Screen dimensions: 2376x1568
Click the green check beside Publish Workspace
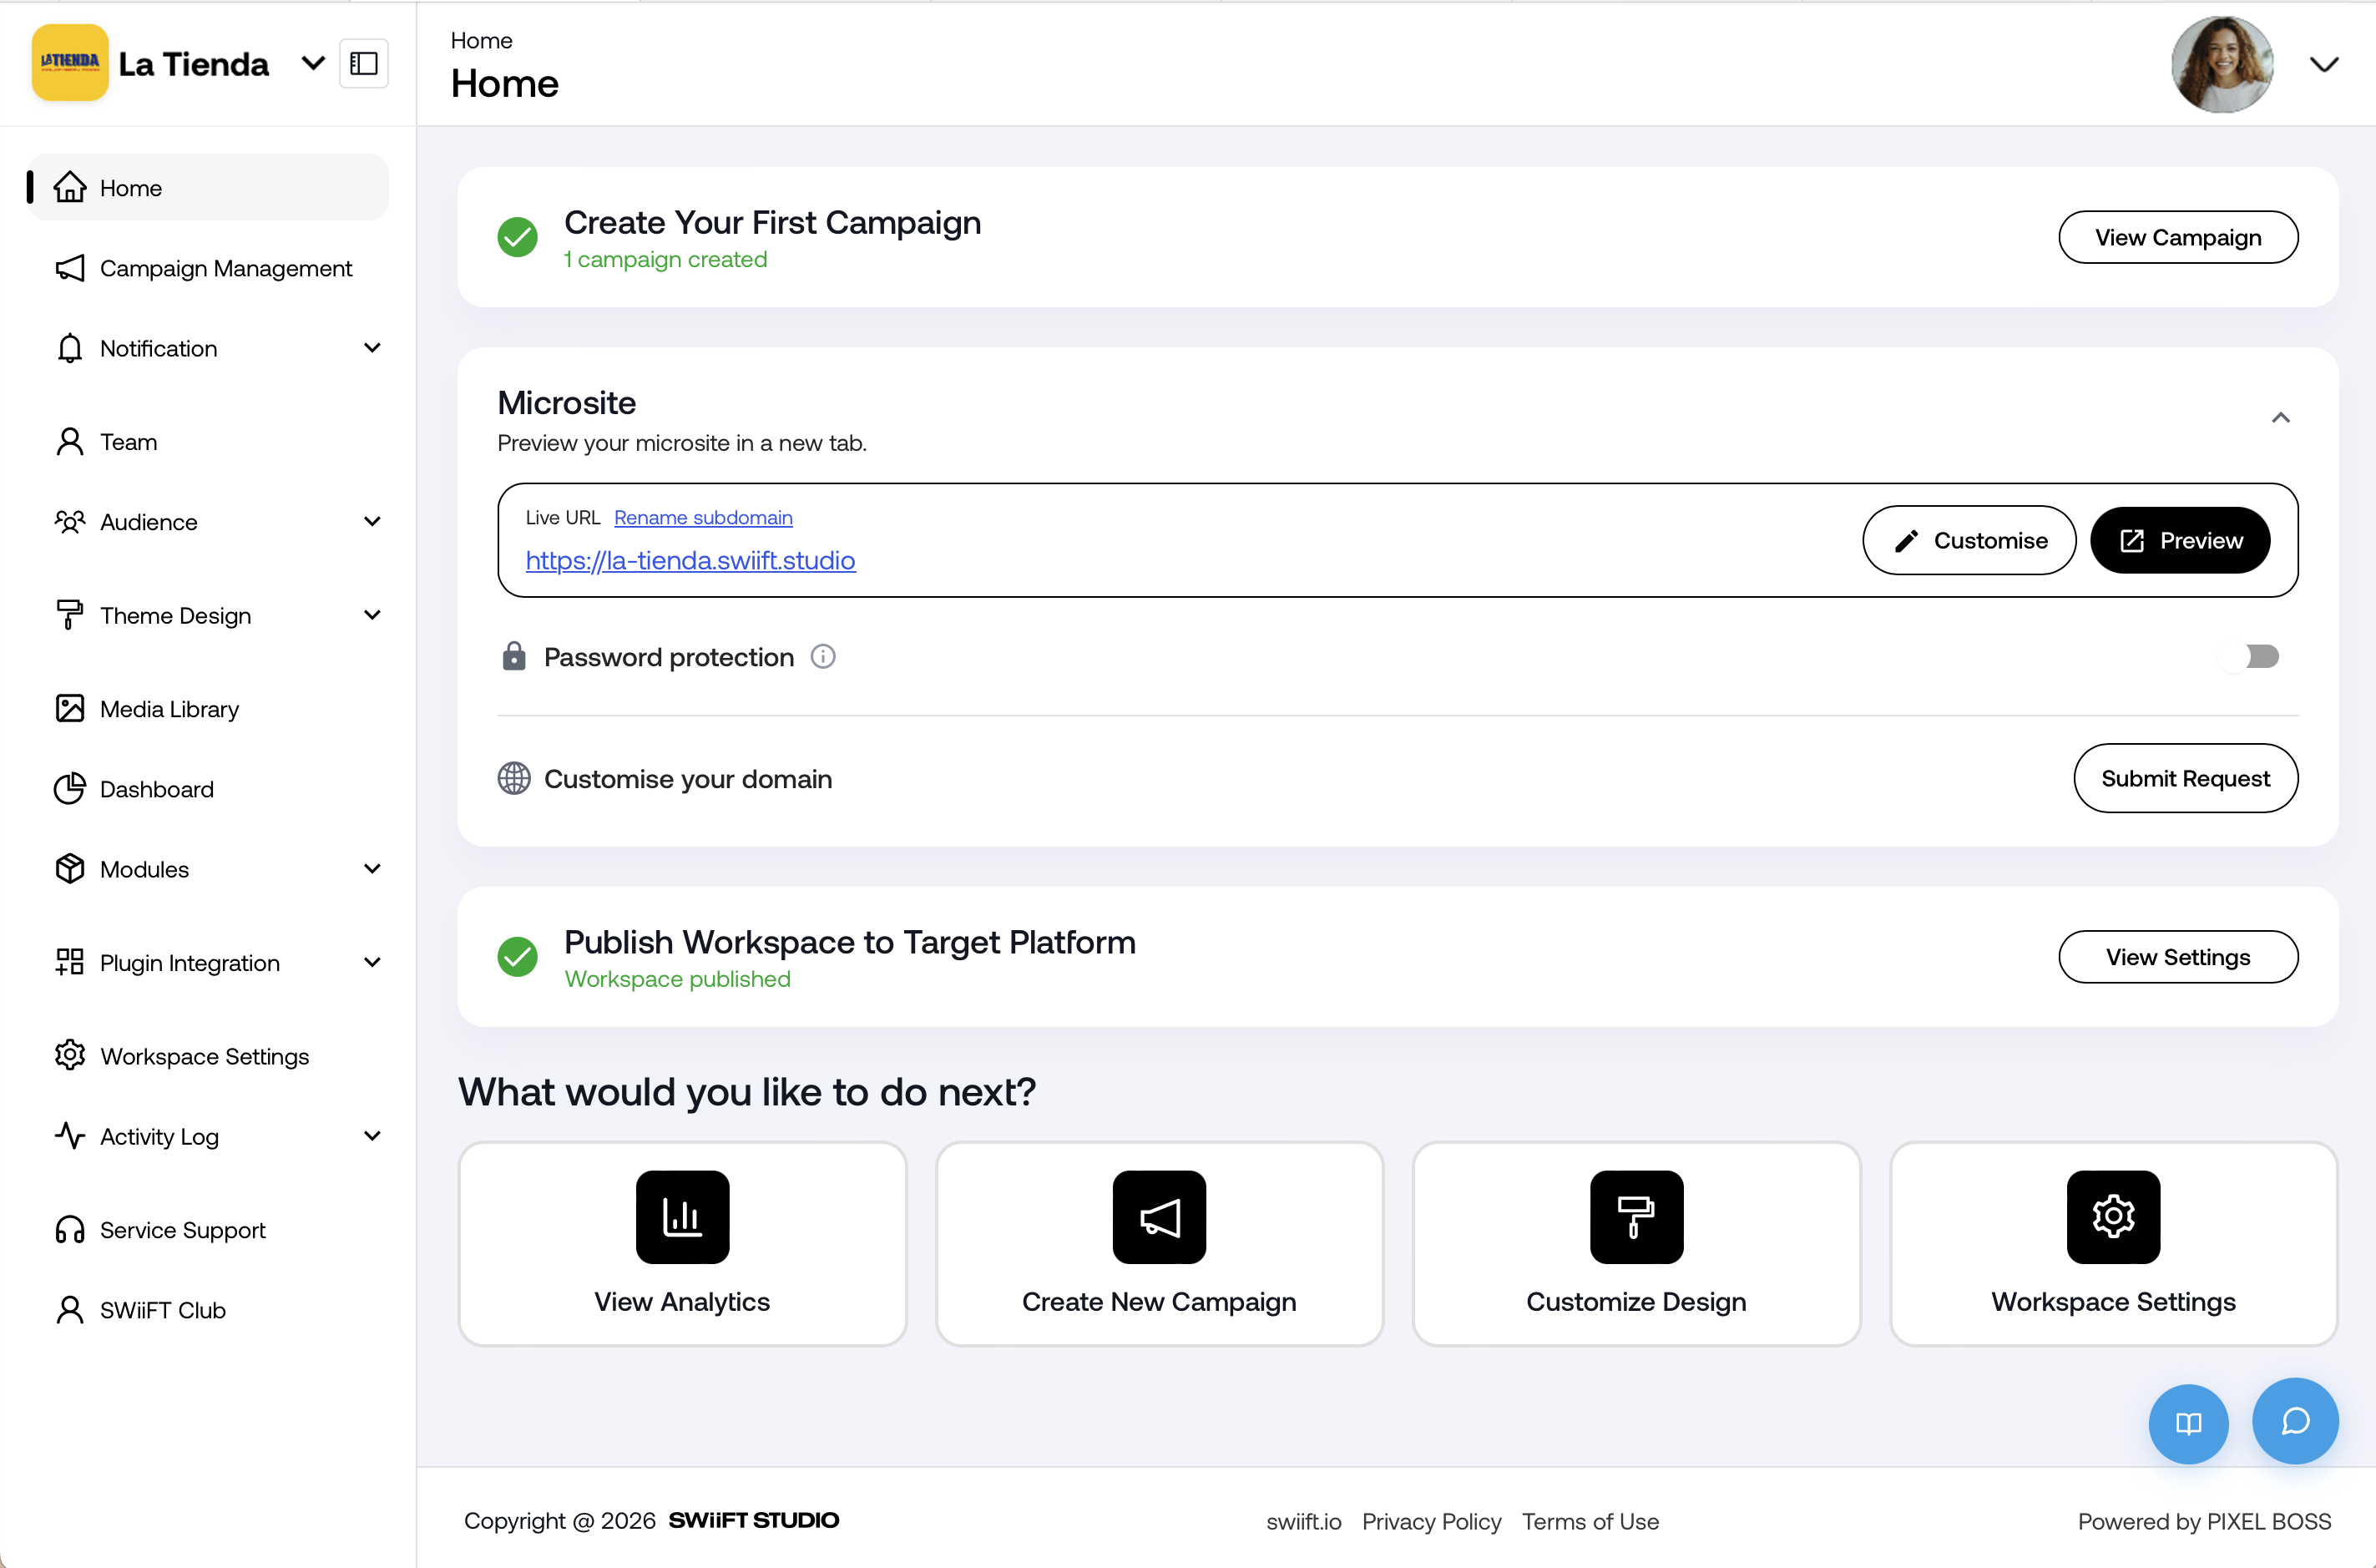tap(517, 957)
